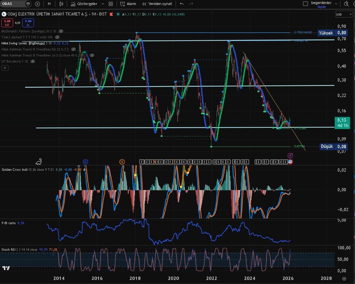Show the TLM 2 dashed indicator
The height and width of the screenshot is (284, 355).
57,37
